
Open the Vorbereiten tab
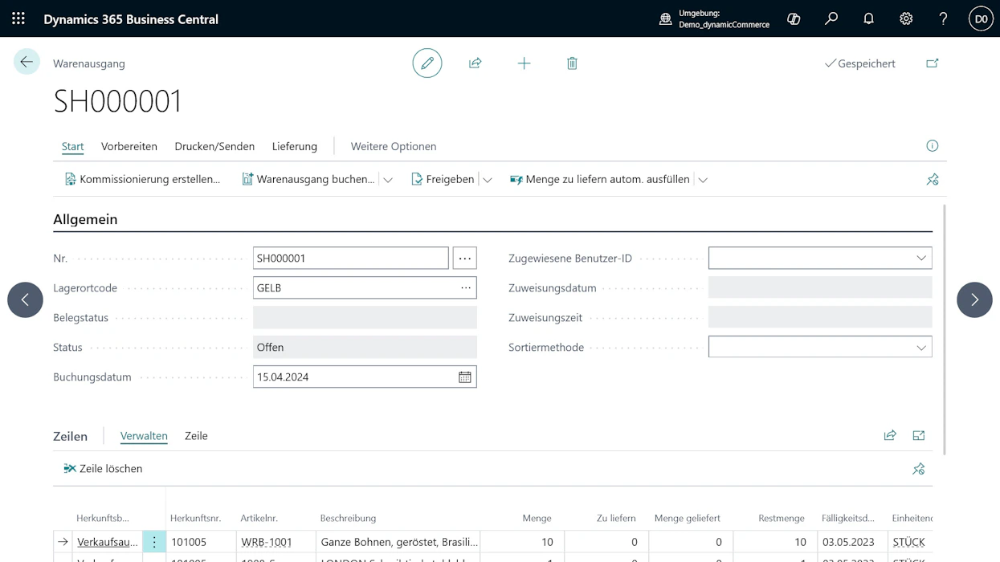pyautogui.click(x=129, y=146)
